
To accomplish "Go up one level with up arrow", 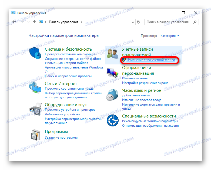I will point(35,22).
